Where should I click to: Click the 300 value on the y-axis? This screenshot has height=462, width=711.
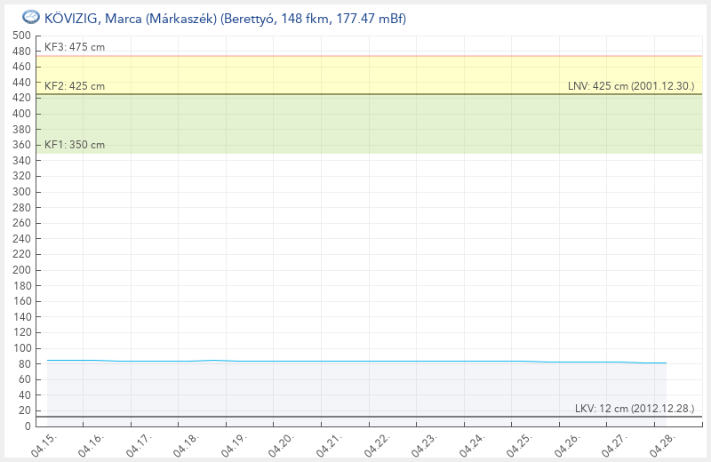tap(21, 192)
